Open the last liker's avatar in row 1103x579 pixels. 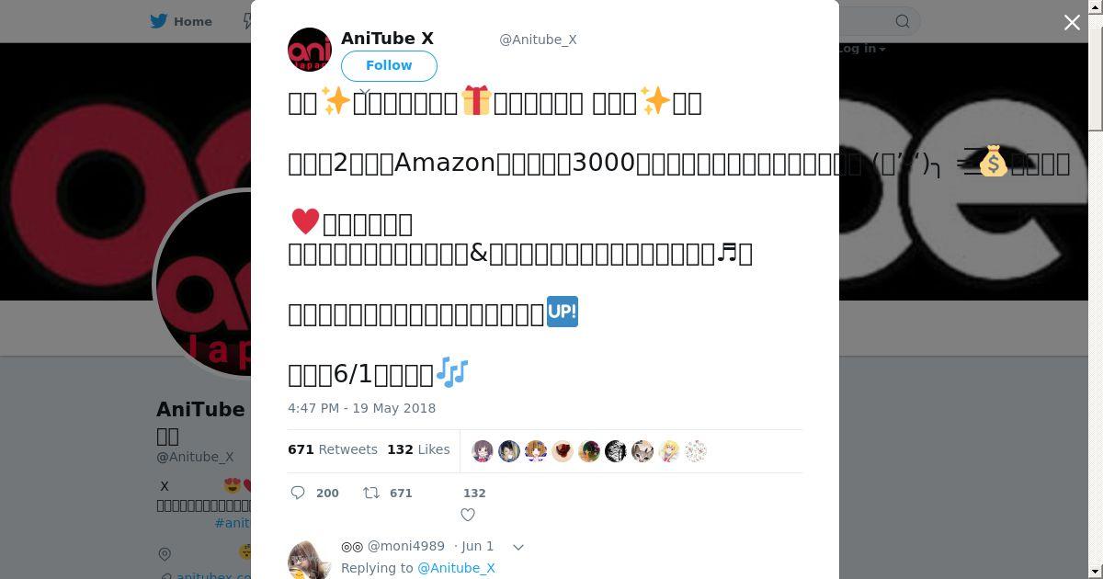point(696,451)
